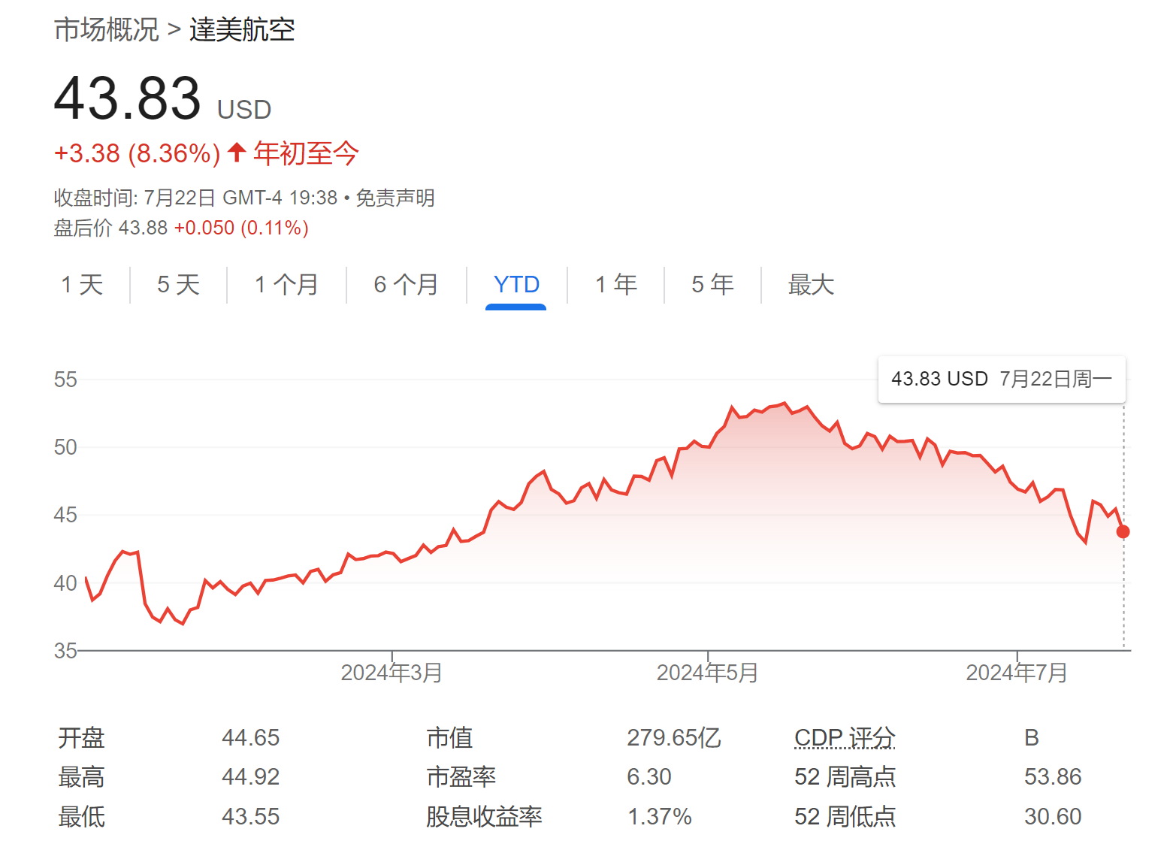Click the CDP 评分 value B
The height and width of the screenshot is (850, 1176).
click(1032, 737)
